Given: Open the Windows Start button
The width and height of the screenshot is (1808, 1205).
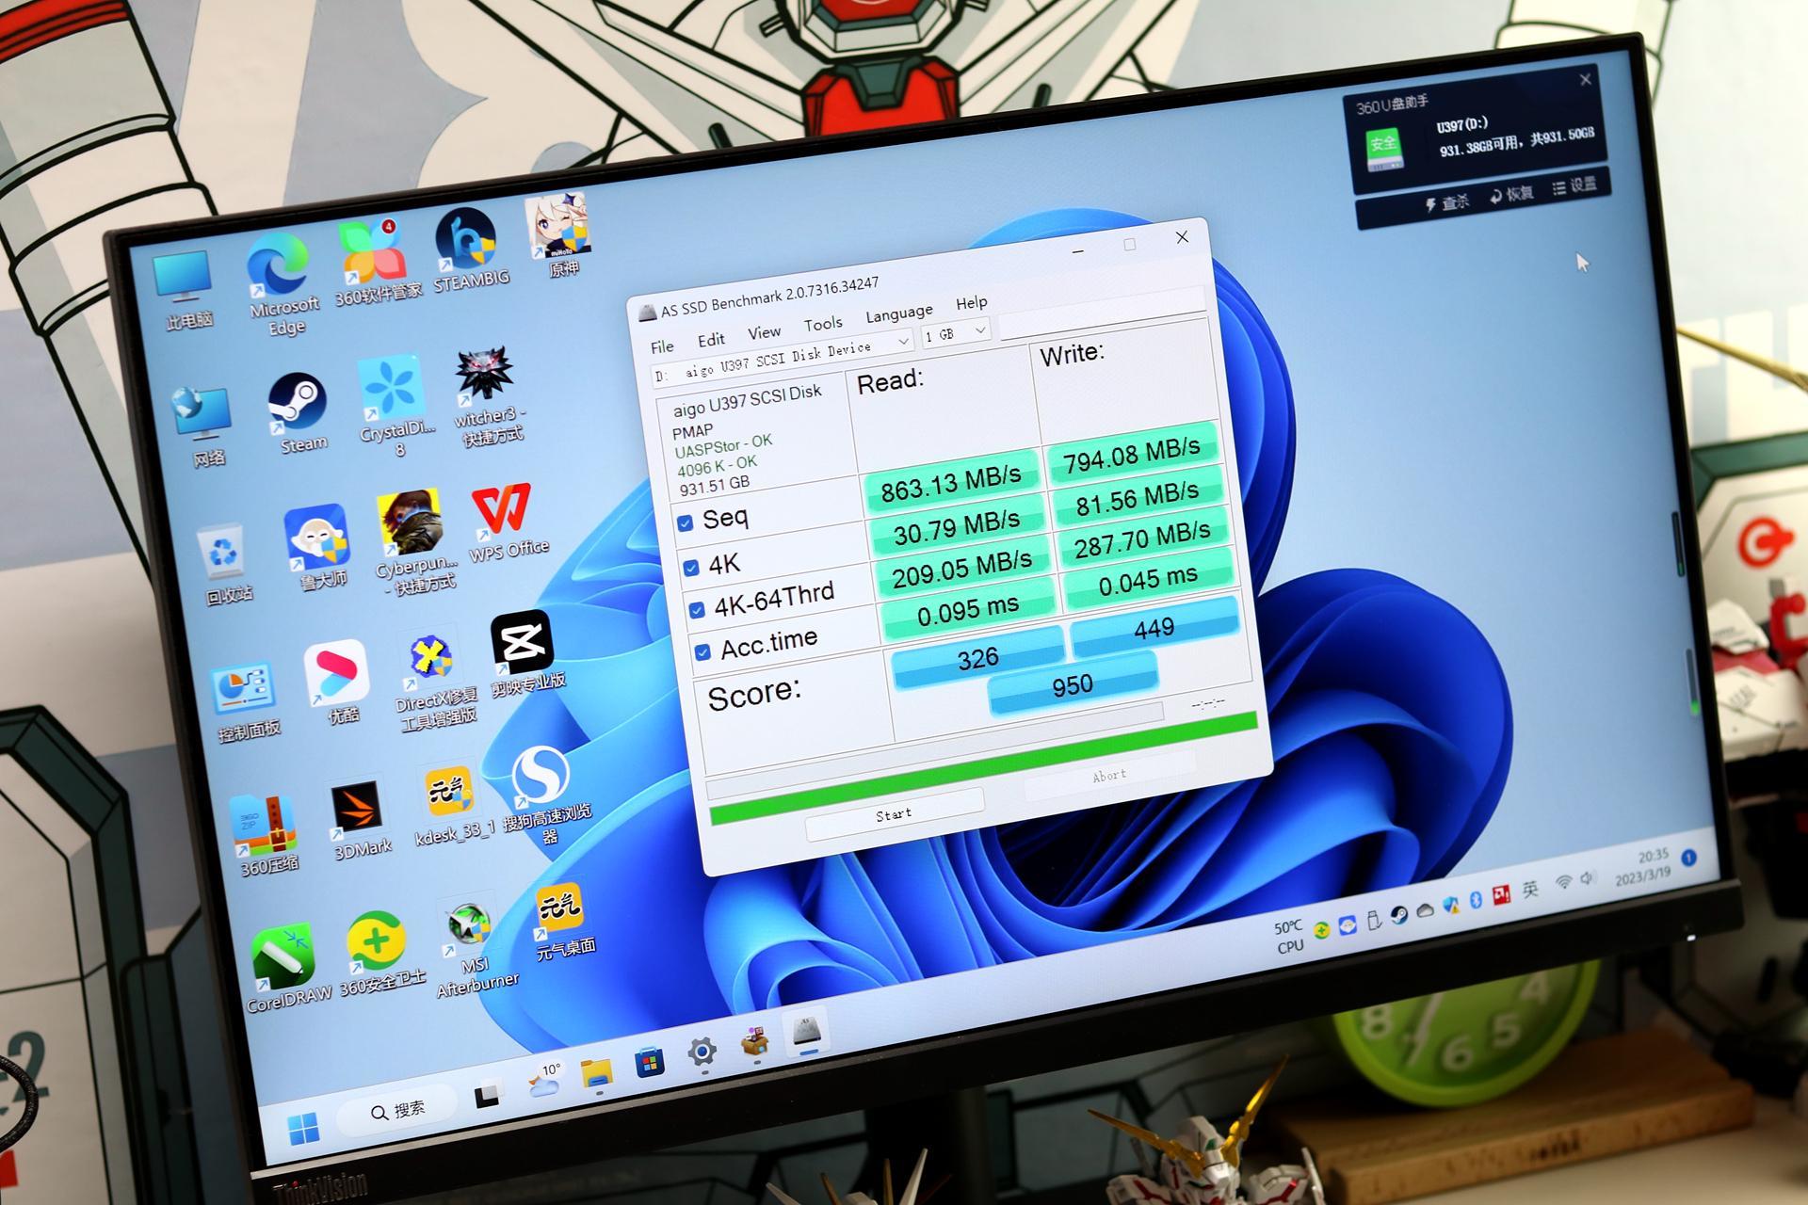Looking at the screenshot, I should [302, 1129].
